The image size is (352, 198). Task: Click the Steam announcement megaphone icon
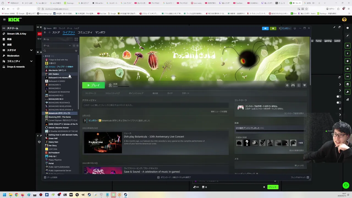pyautogui.click(x=265, y=28)
